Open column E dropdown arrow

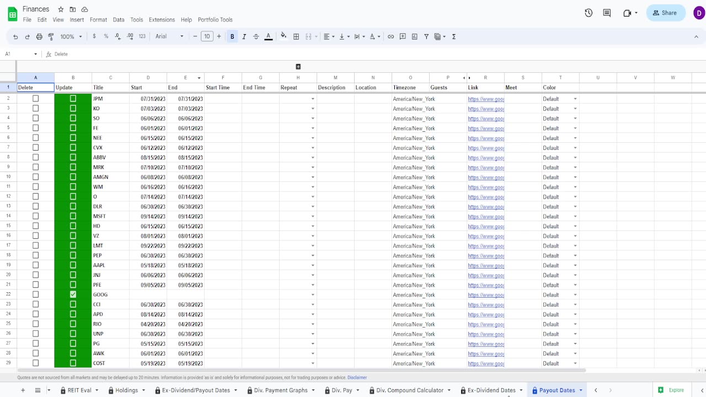point(199,78)
